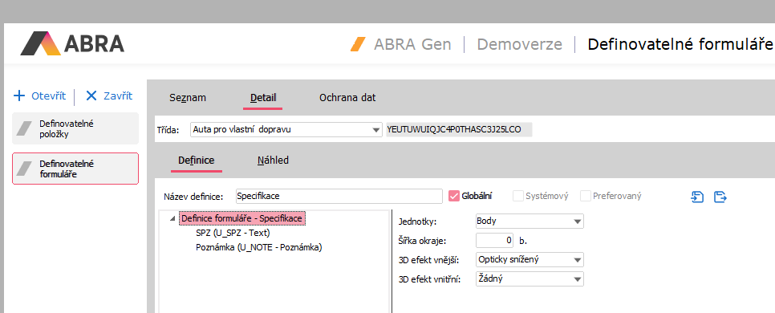Switch to the Náhled tab
Image resolution: width=775 pixels, height=313 pixels.
[273, 161]
